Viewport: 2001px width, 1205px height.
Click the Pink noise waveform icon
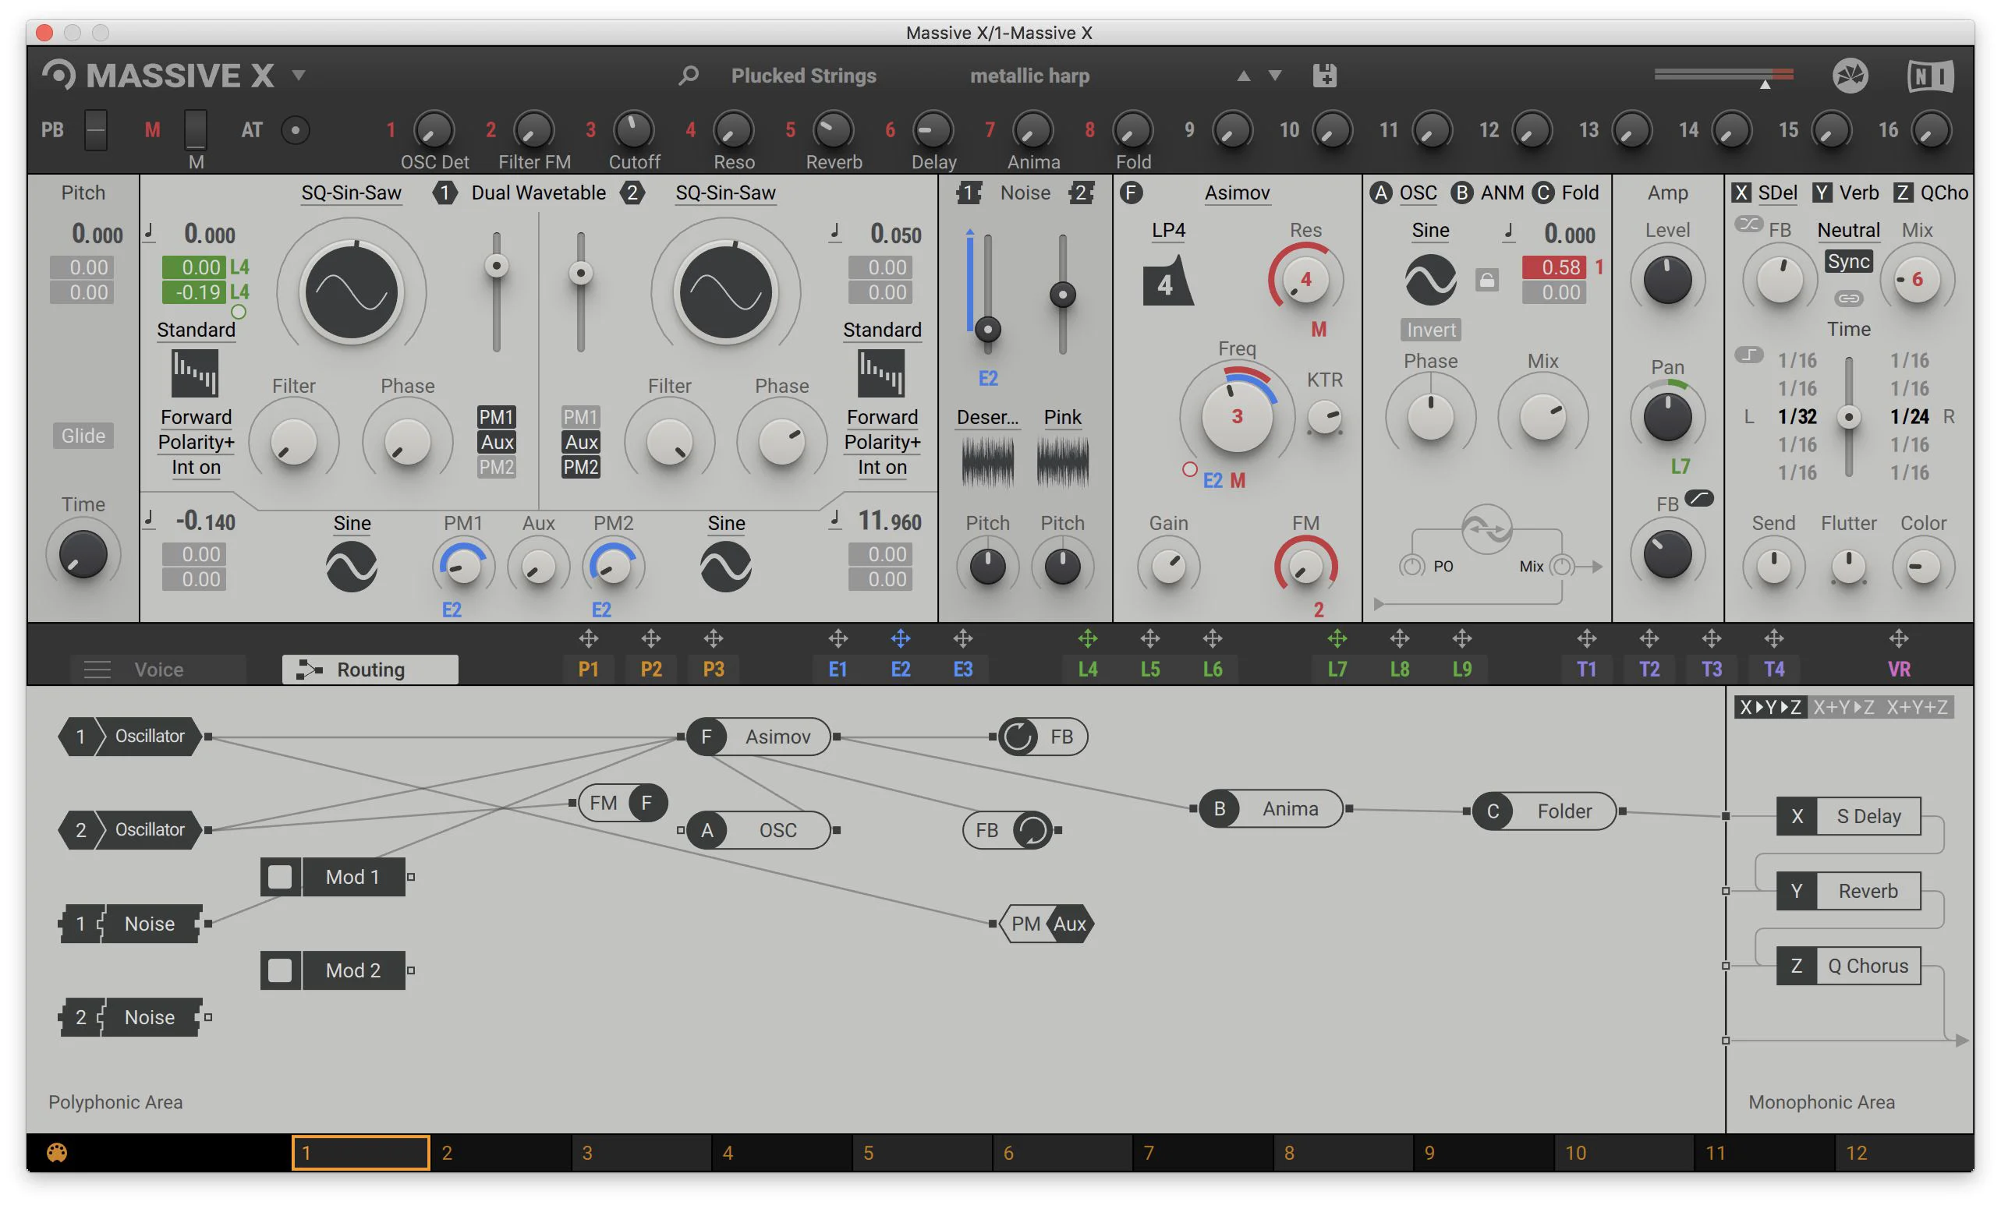[x=1062, y=461]
